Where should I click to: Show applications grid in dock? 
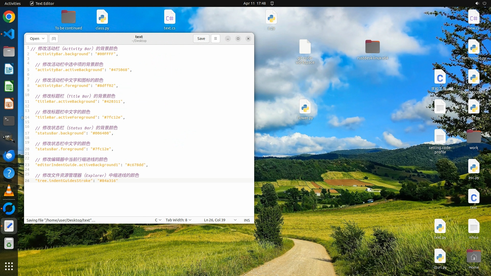9,266
